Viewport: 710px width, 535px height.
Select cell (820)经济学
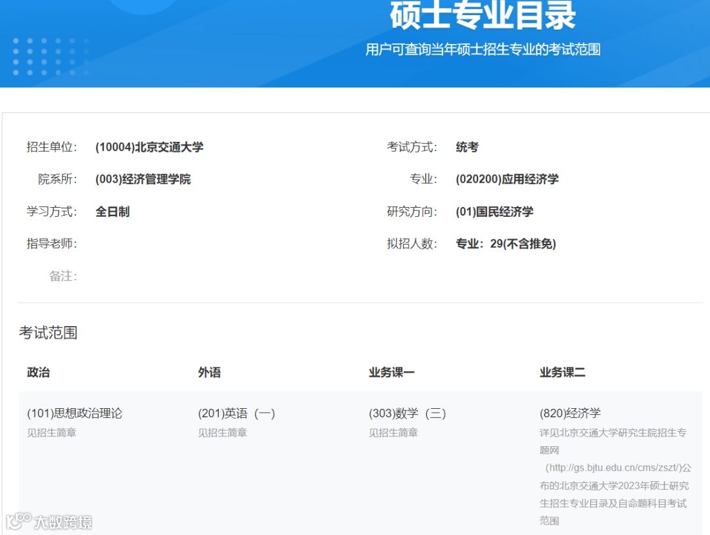click(570, 413)
